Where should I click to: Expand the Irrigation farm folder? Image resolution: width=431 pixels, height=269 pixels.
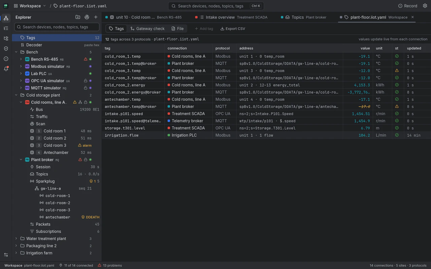point(16,253)
